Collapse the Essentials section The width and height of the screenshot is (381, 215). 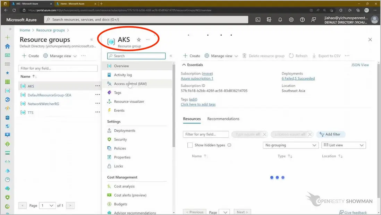click(184, 64)
